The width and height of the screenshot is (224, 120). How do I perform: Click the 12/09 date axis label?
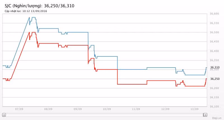point(165,109)
